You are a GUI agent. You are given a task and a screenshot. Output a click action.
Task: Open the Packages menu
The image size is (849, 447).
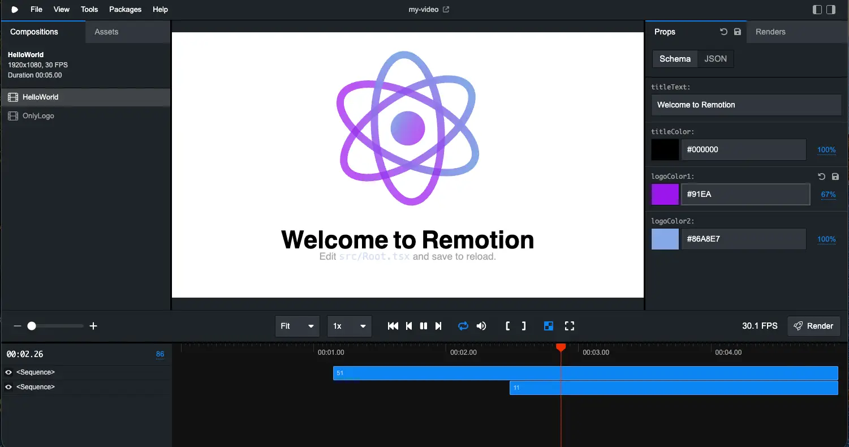pyautogui.click(x=125, y=10)
